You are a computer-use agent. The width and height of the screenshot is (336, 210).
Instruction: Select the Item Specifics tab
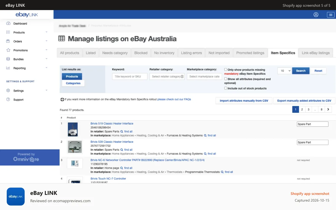[x=283, y=53]
